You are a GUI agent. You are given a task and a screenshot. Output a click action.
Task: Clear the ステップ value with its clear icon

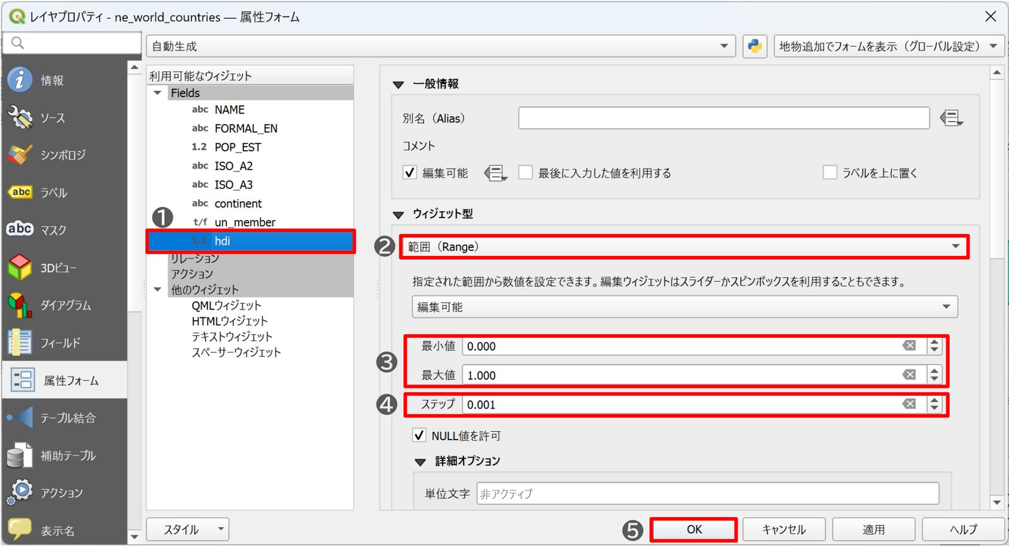click(909, 404)
